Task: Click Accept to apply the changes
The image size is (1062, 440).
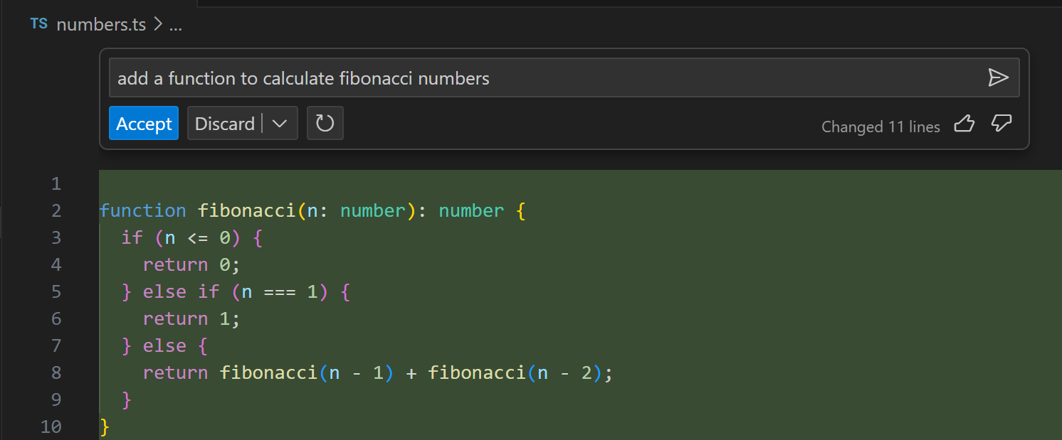Action: click(x=144, y=123)
